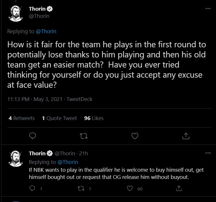Reply to the main tweet

pyautogui.click(x=33, y=135)
